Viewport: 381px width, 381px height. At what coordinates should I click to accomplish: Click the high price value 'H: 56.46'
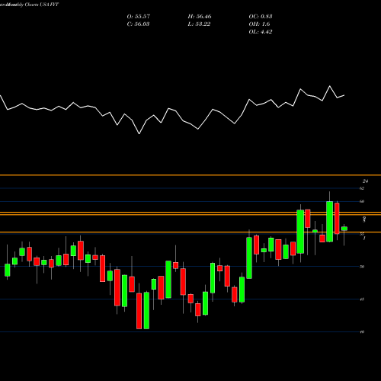[x=200, y=17]
